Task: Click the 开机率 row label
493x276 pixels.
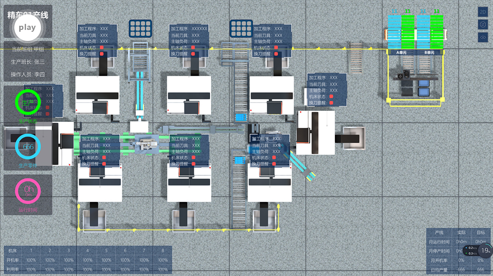Action: point(12,260)
